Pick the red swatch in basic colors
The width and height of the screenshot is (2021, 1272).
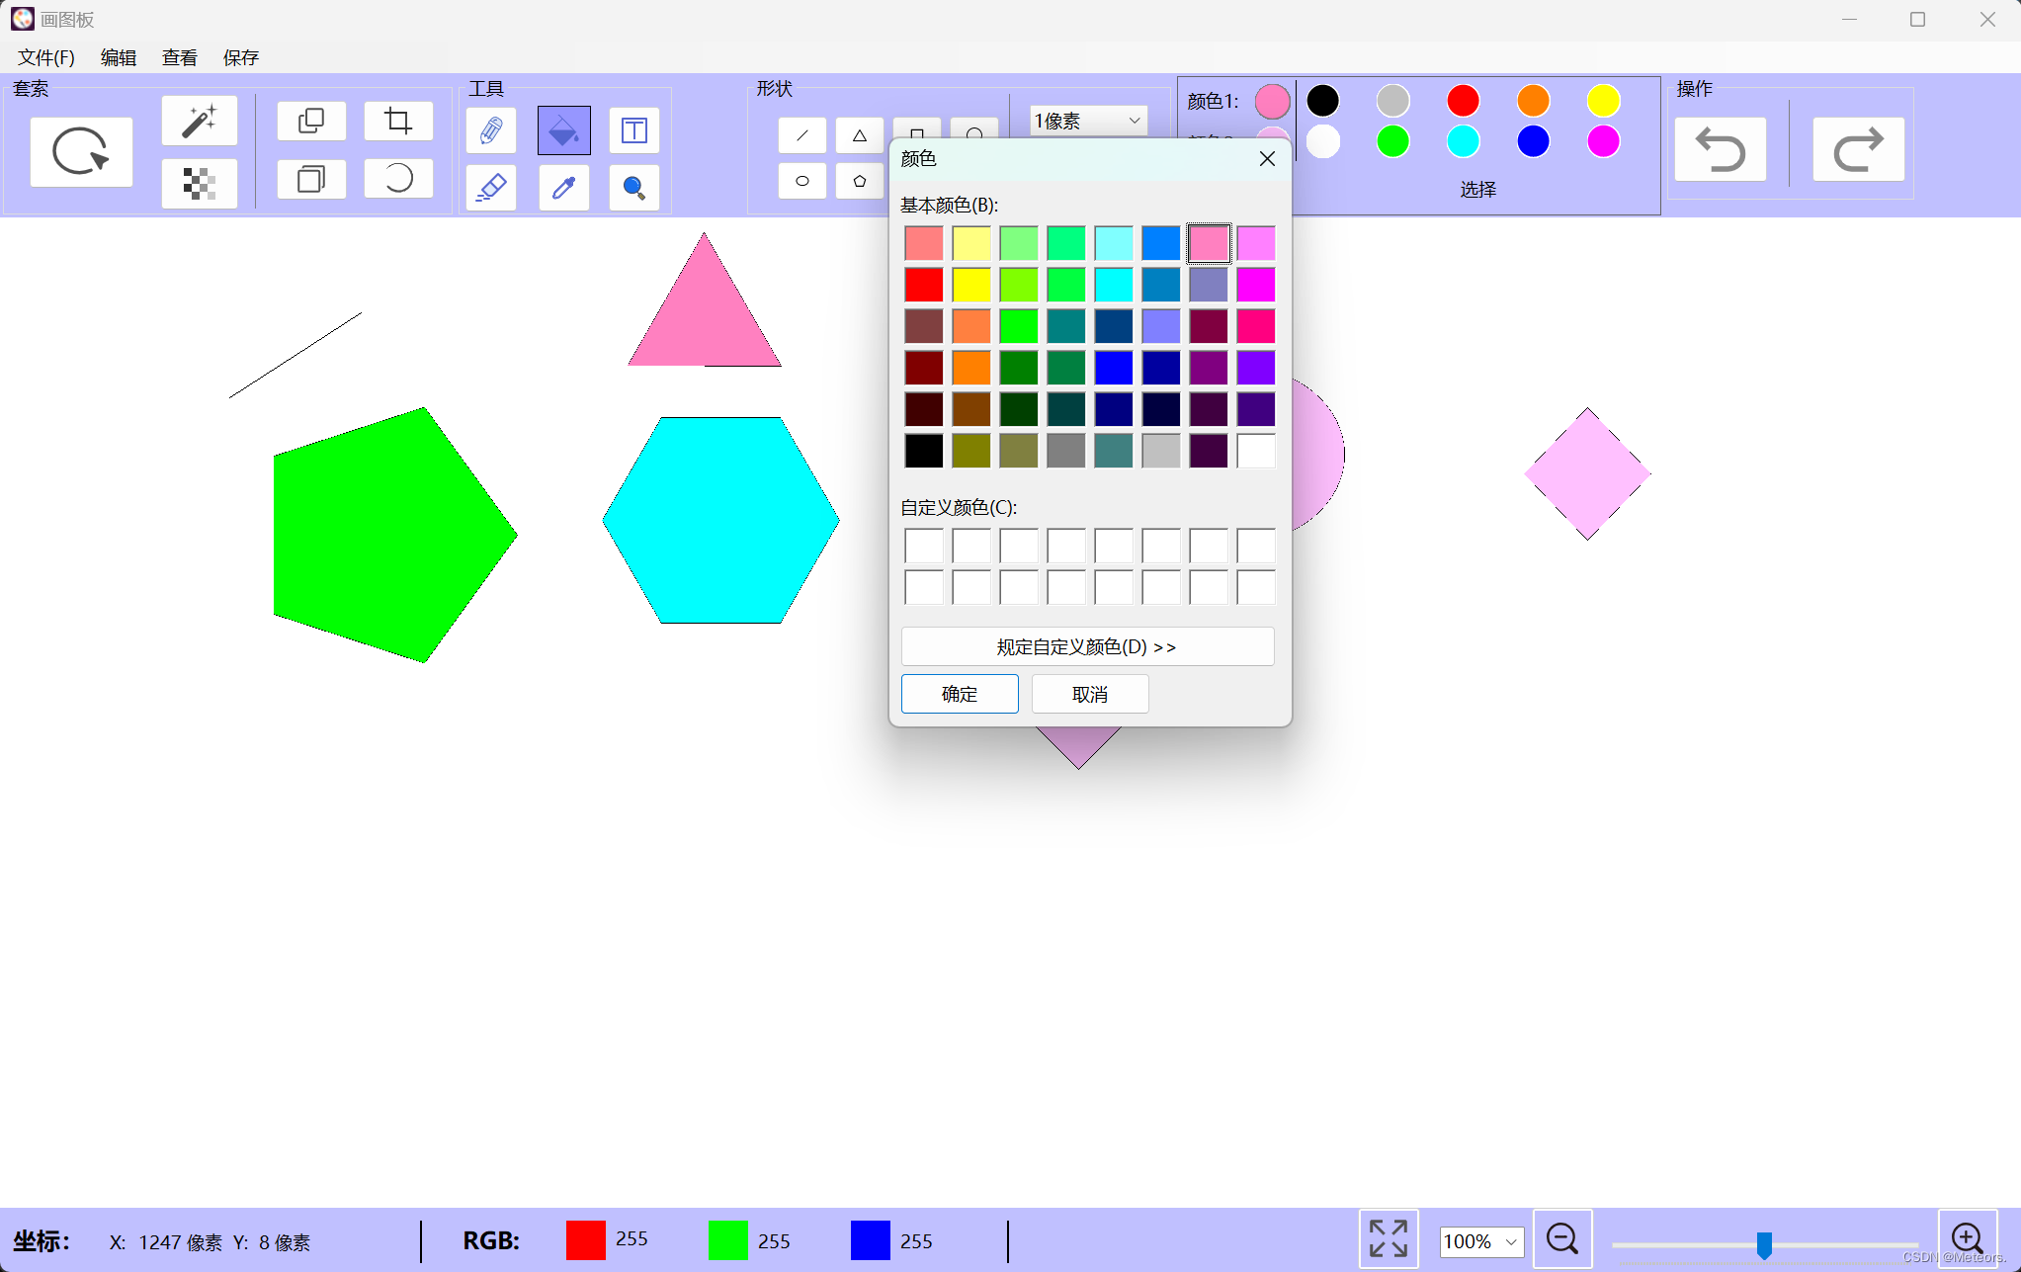923,285
